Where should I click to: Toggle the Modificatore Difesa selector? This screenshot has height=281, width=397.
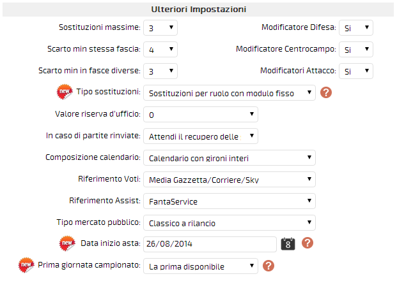(x=356, y=28)
